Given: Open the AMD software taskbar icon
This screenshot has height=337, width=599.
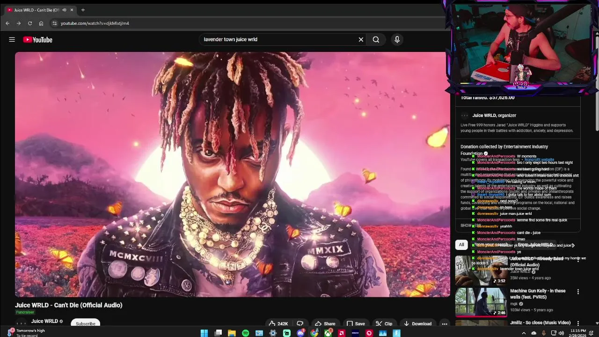Looking at the screenshot, I should (342, 333).
